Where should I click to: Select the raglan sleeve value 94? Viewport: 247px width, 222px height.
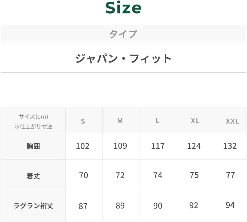click(x=230, y=205)
